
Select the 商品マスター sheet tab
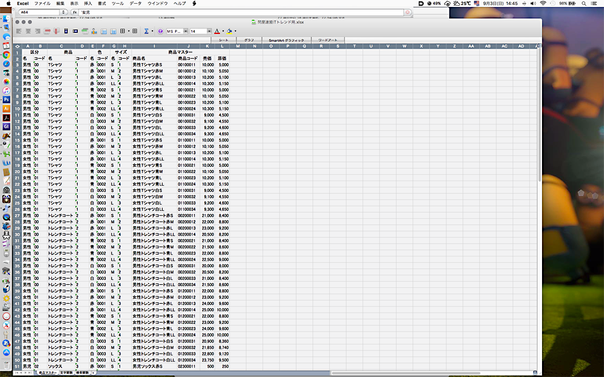click(x=47, y=373)
